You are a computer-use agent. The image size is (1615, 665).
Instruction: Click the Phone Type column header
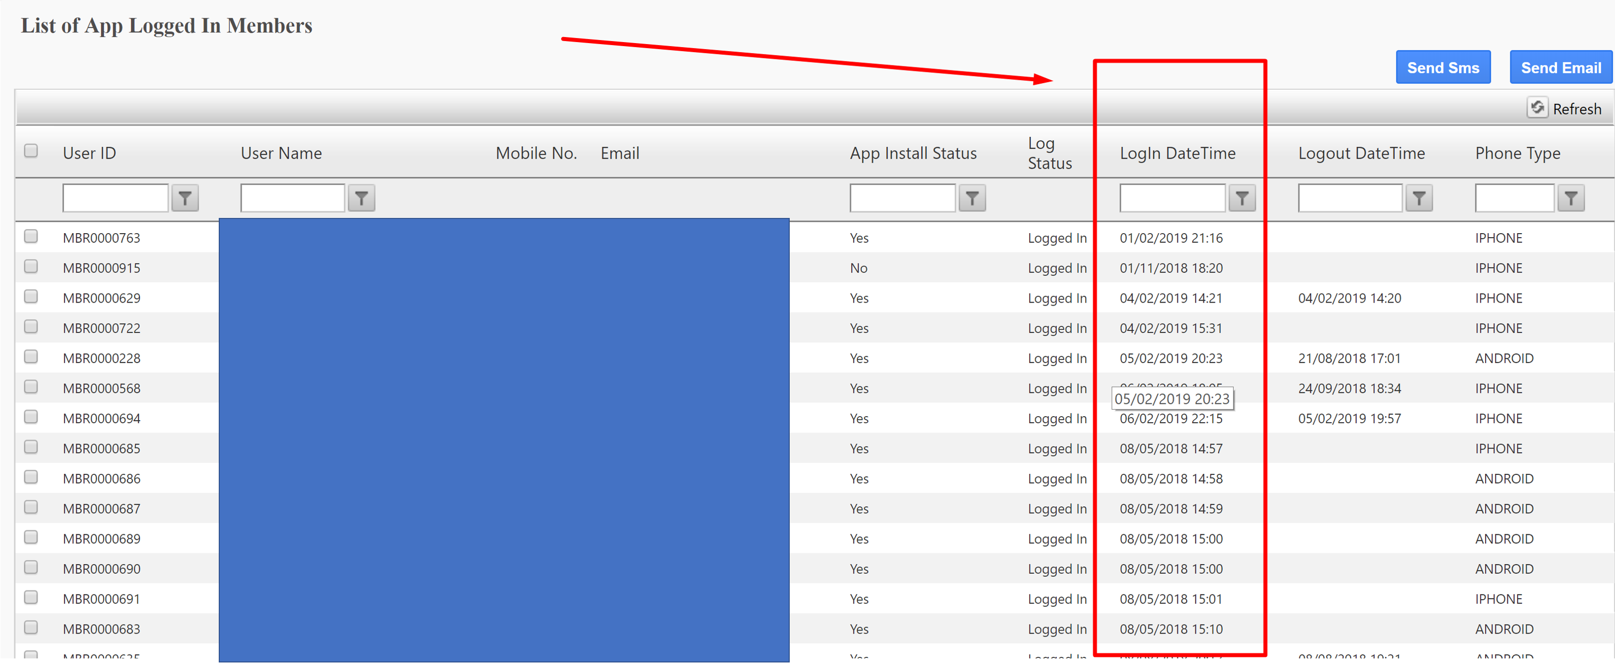coord(1517,154)
